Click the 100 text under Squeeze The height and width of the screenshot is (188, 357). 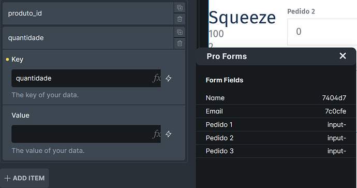[x=216, y=34]
